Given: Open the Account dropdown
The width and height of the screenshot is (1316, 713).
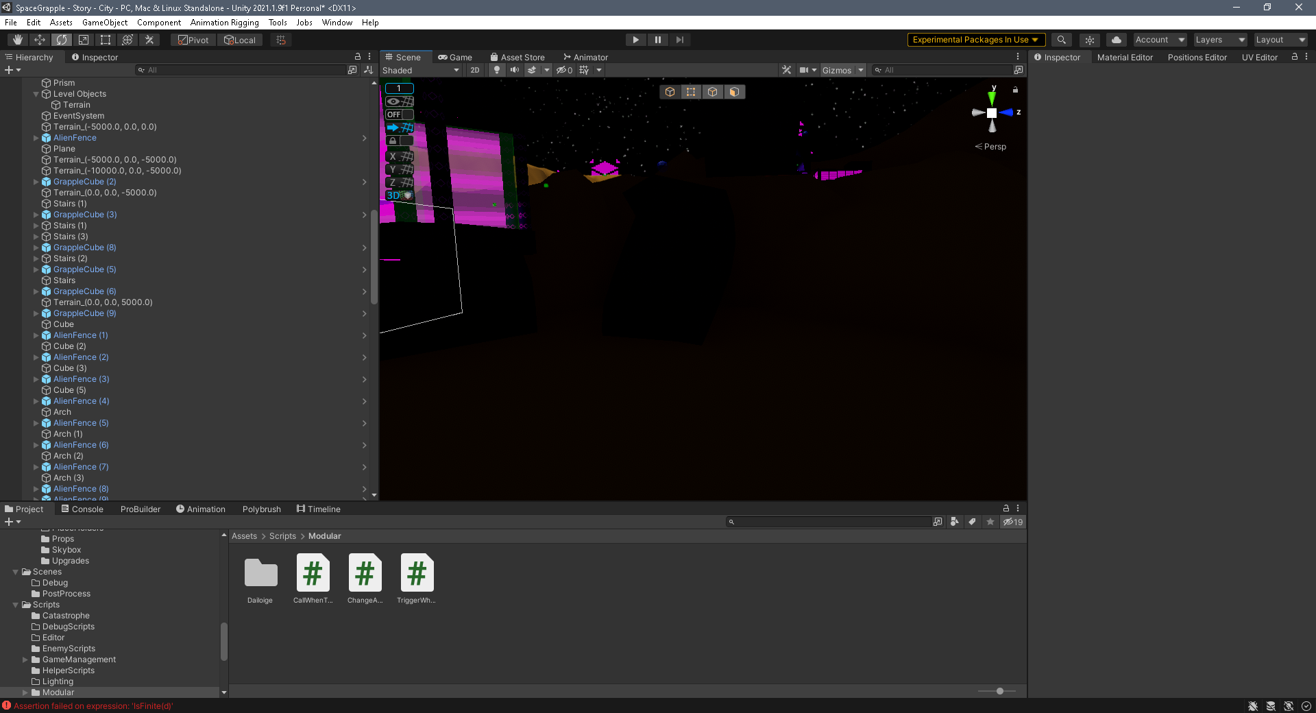Looking at the screenshot, I should click(x=1160, y=40).
